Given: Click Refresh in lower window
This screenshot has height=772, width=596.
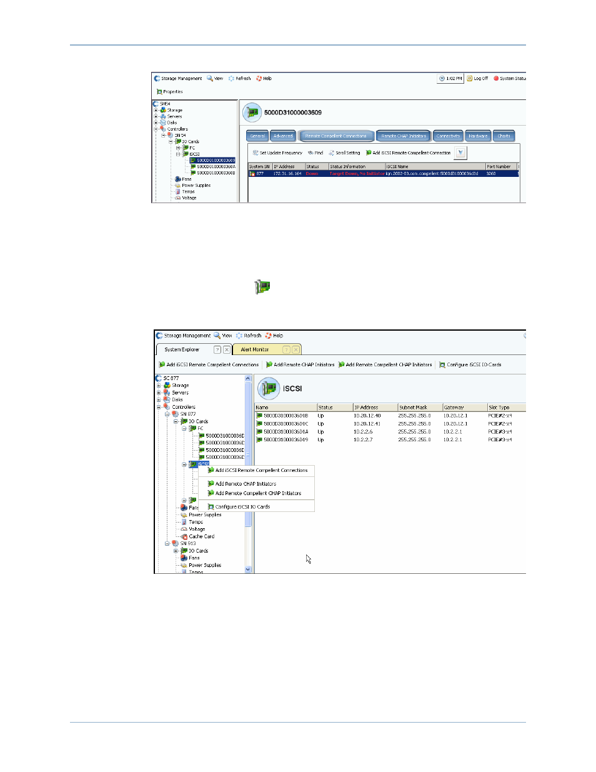Looking at the screenshot, I should [249, 336].
